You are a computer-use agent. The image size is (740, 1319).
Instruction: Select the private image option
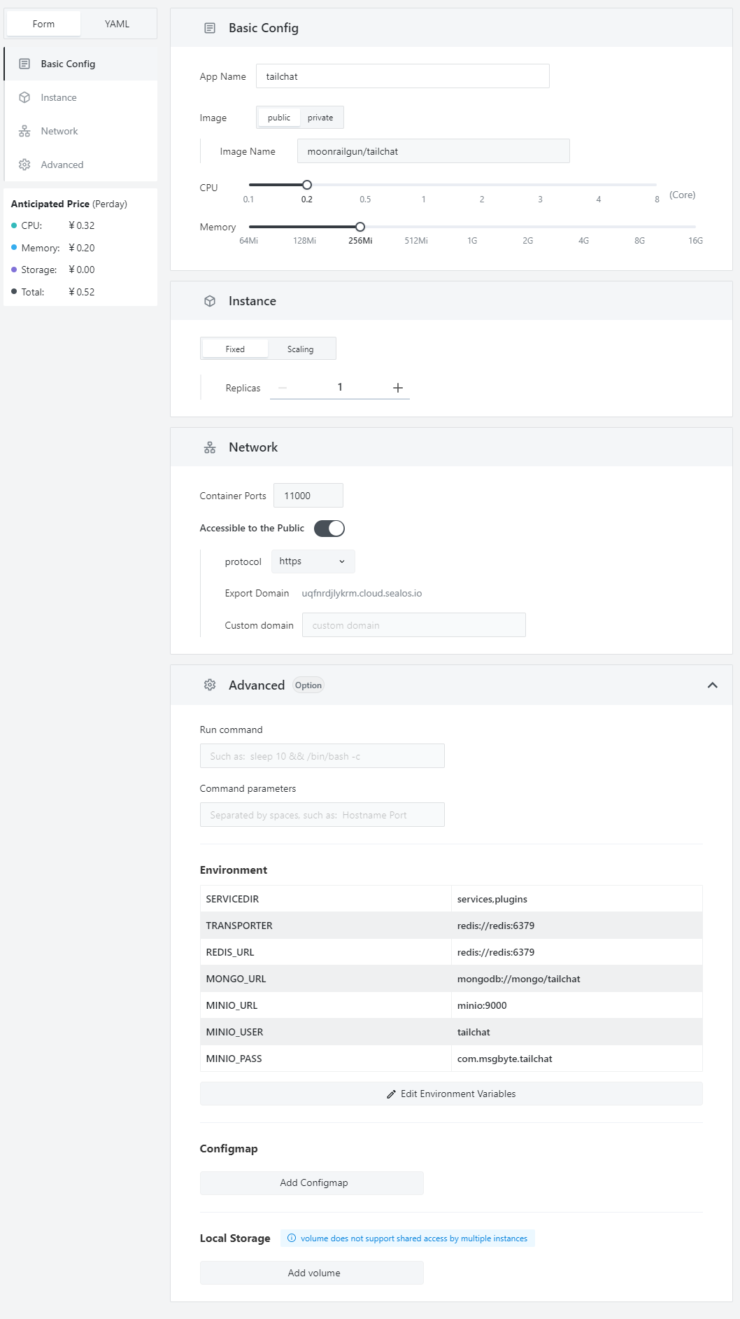point(320,118)
